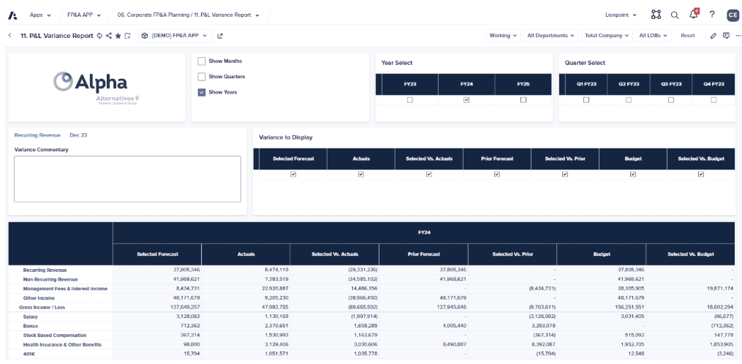
Task: Enable the Show Months checkbox
Action: click(x=202, y=61)
